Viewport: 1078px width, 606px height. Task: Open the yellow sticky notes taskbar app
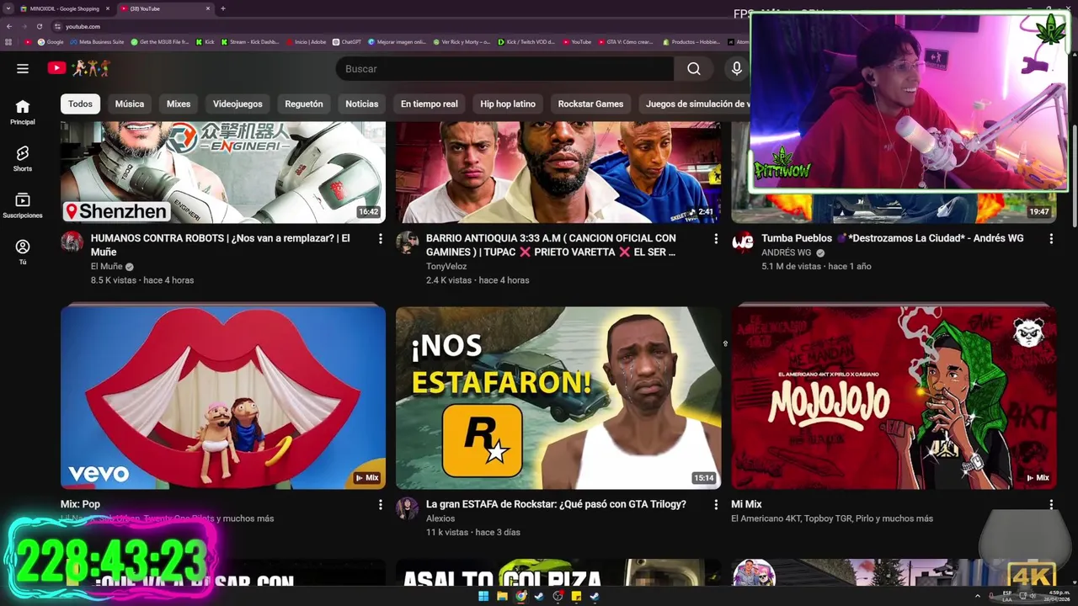576,596
